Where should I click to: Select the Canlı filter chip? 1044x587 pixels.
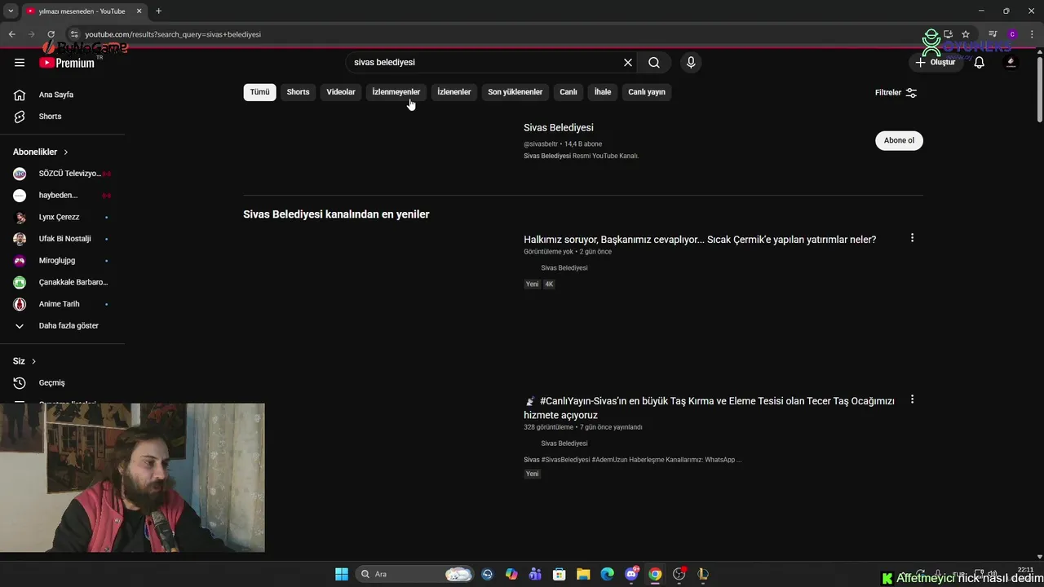coord(568,92)
